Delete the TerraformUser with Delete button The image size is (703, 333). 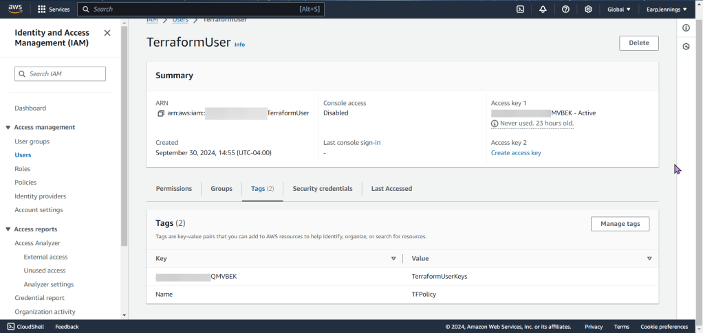point(638,43)
